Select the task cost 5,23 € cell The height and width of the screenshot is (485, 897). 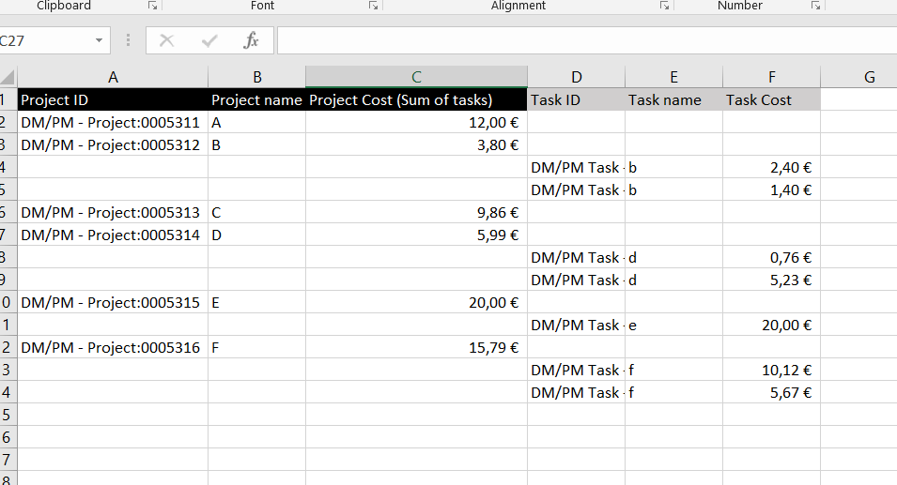[x=772, y=280]
